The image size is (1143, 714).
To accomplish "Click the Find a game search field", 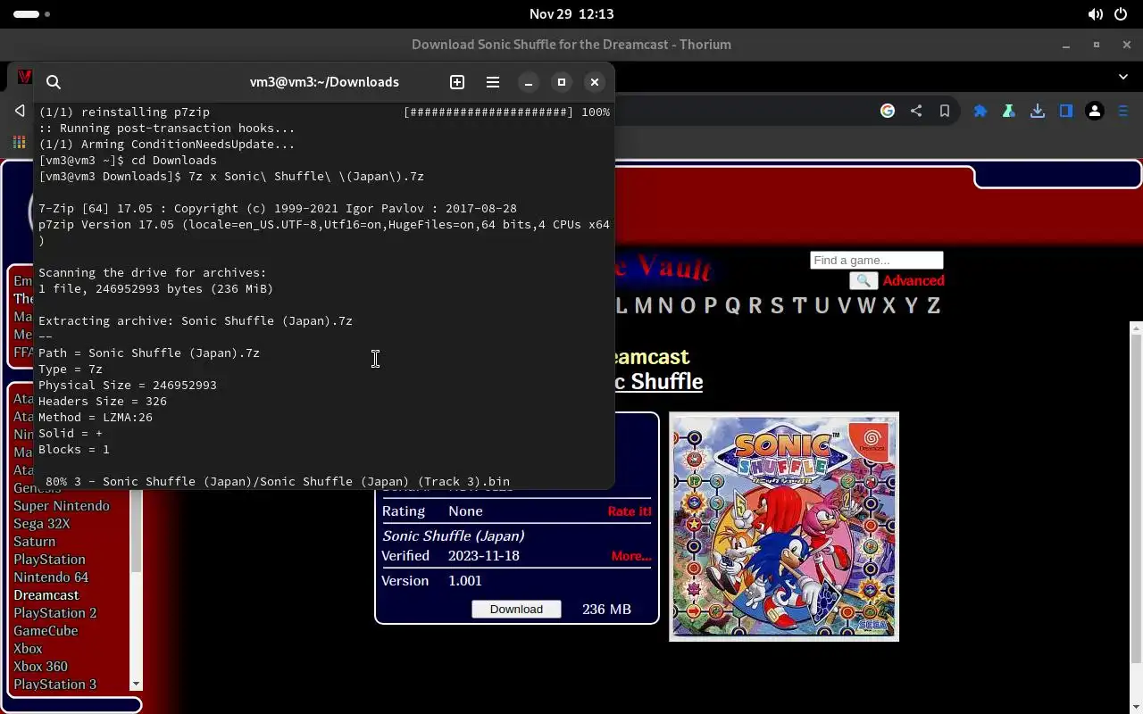I will coord(877,261).
